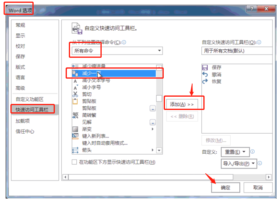This screenshot has height=201, width=279.
Task: Click the 添加(A) >> button
Action: pos(182,104)
